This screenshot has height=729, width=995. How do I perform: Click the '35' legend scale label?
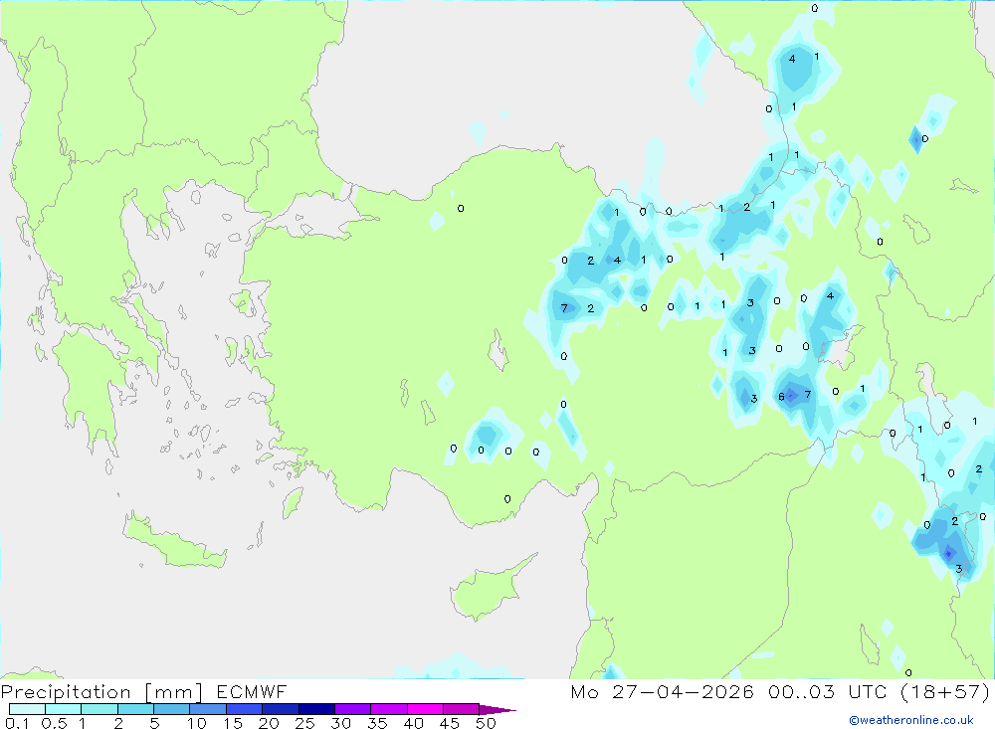(x=377, y=723)
